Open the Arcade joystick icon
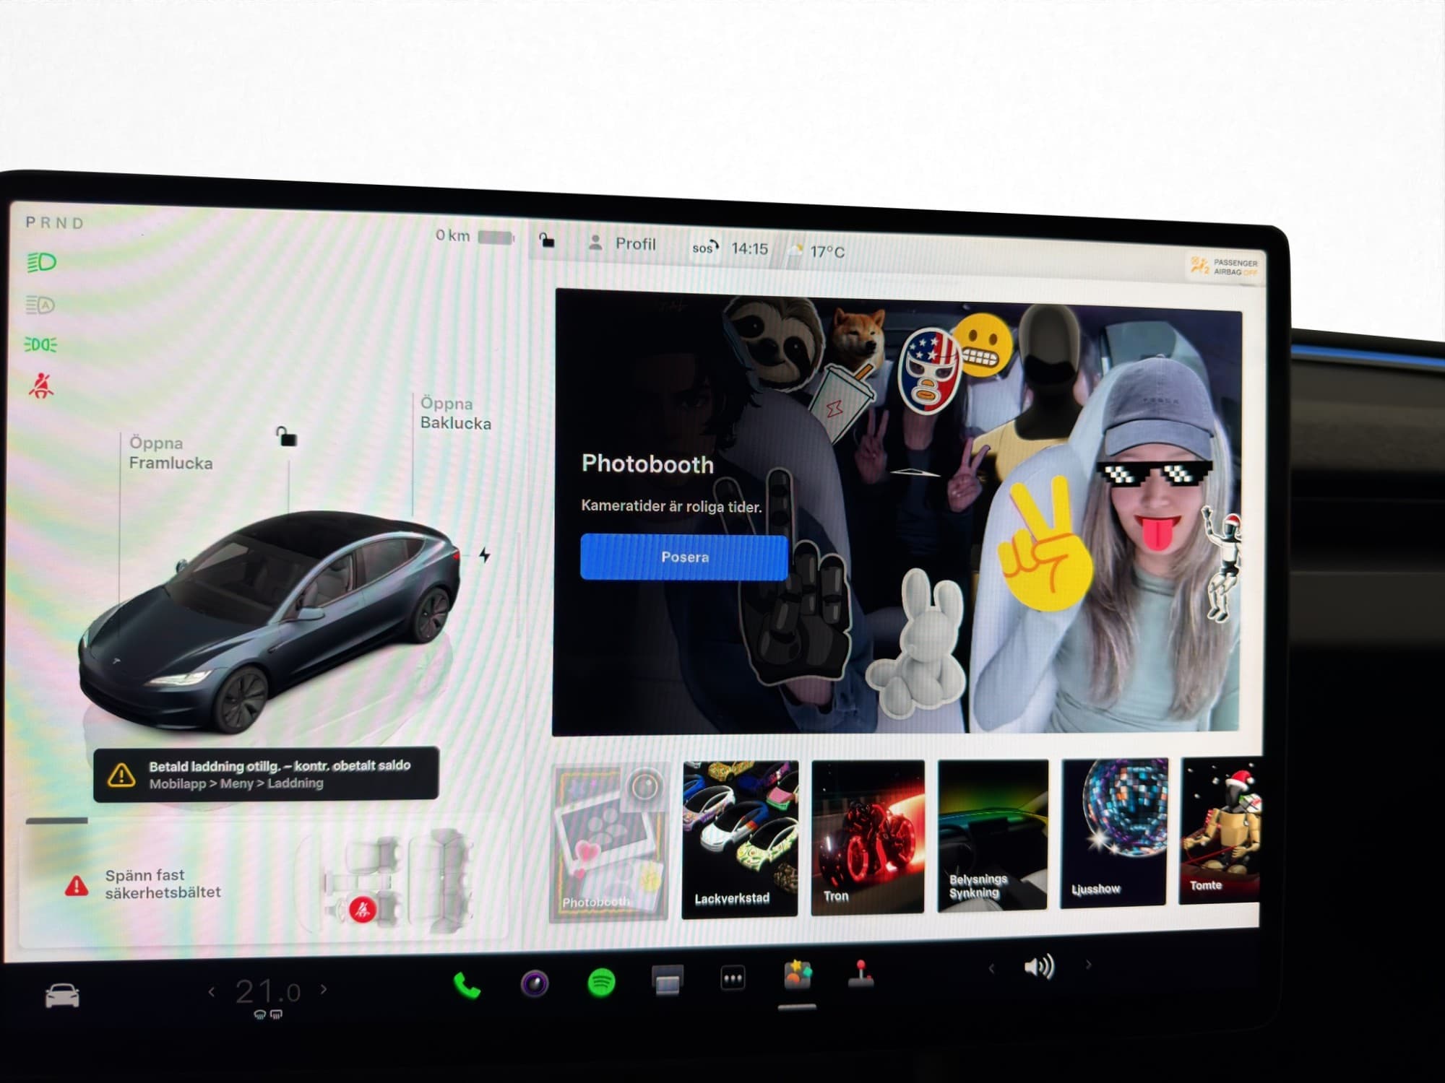Screen dimensions: 1445x1083 [x=860, y=973]
